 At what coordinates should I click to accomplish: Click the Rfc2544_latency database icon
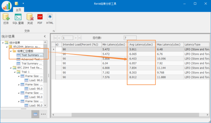10,47
